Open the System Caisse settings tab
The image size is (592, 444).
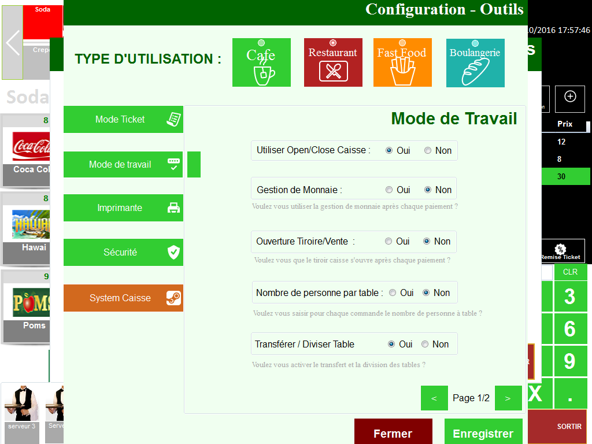click(x=123, y=298)
